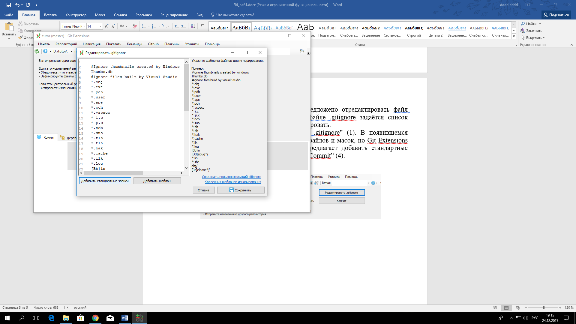The height and width of the screenshot is (324, 576).
Task: Open spelling check icon in status bar
Action: coord(66,307)
